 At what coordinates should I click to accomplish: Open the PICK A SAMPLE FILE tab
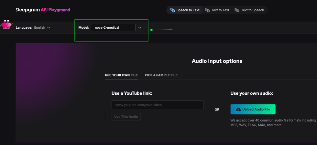(x=161, y=75)
